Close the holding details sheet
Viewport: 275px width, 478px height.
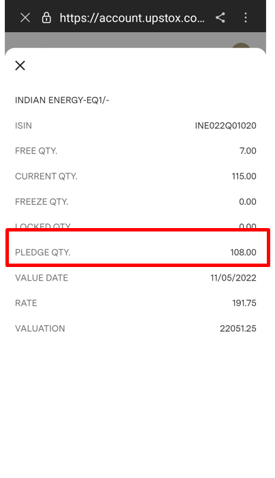pyautogui.click(x=20, y=66)
